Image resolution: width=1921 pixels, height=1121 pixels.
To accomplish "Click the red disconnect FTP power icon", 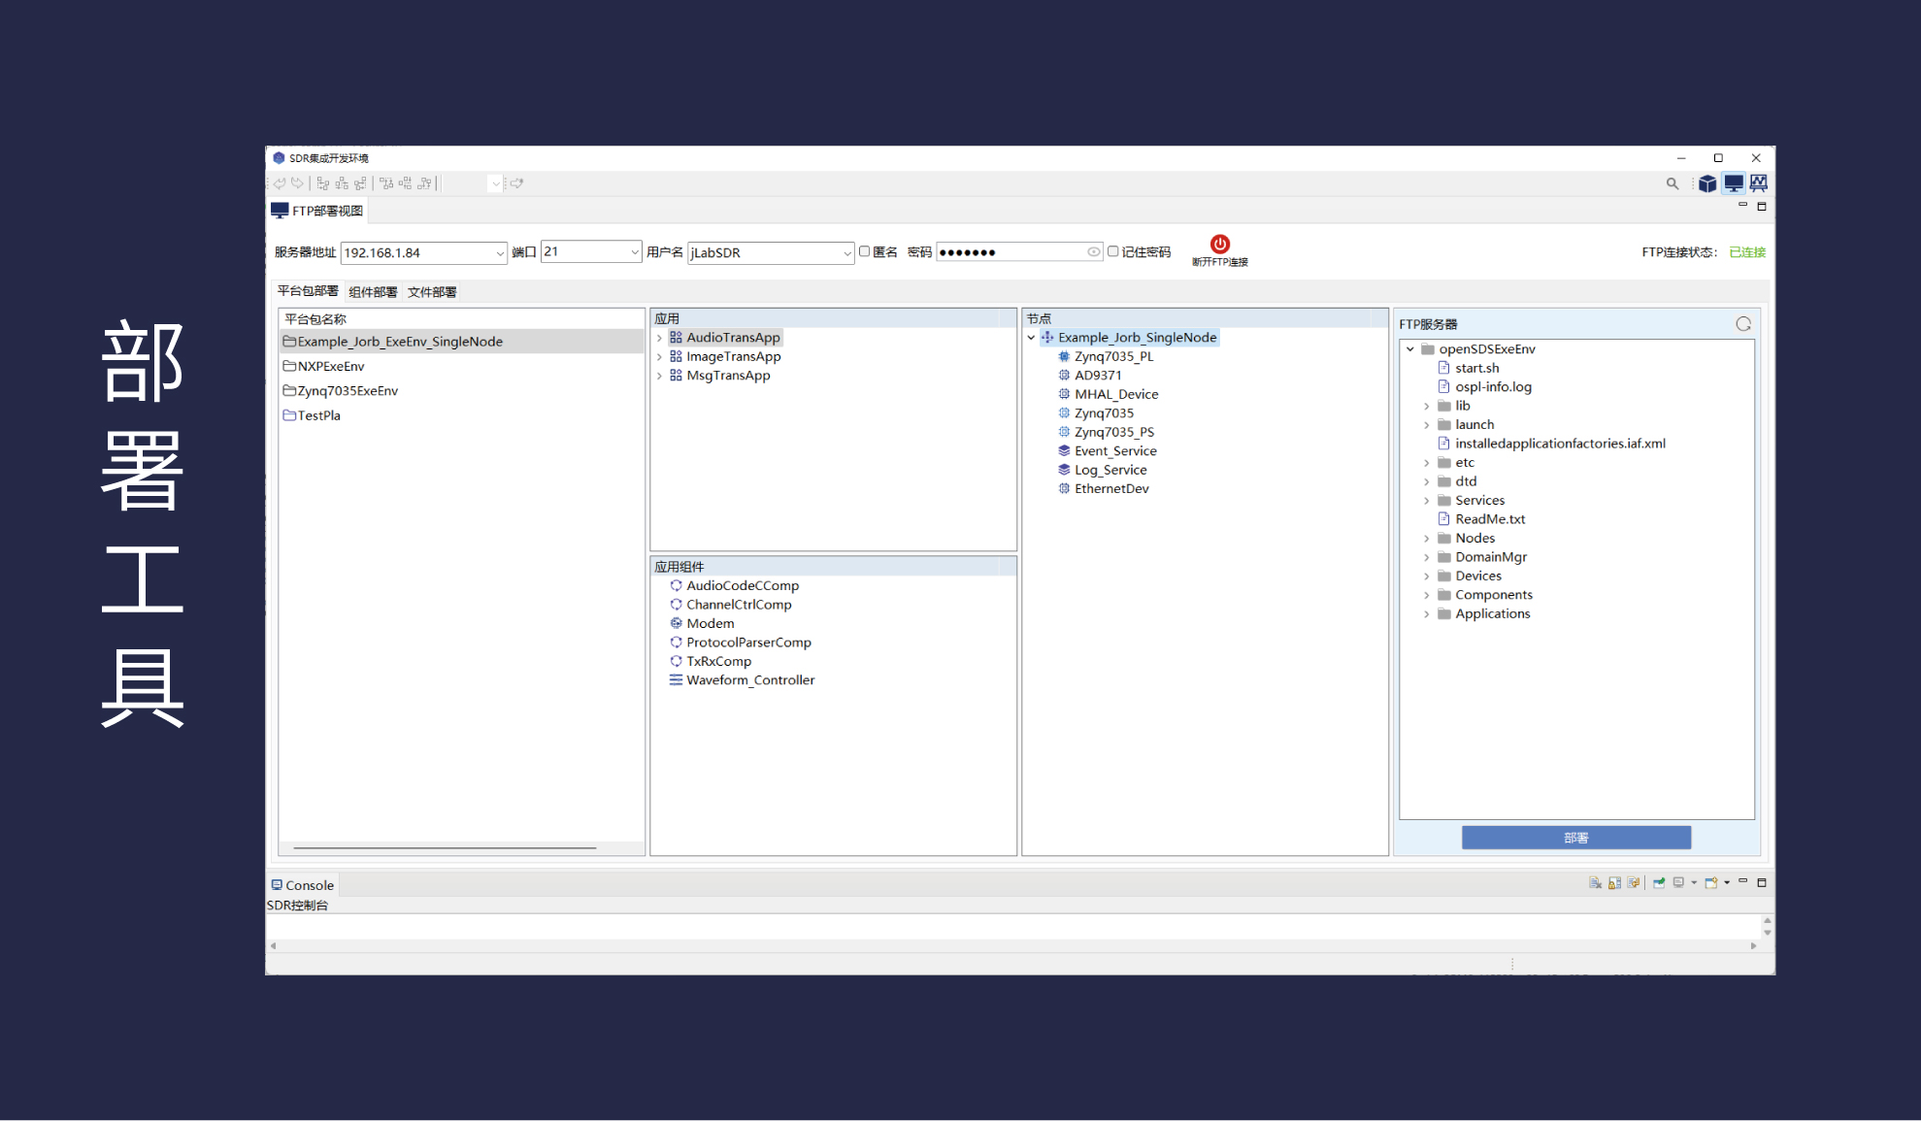I will pyautogui.click(x=1219, y=245).
